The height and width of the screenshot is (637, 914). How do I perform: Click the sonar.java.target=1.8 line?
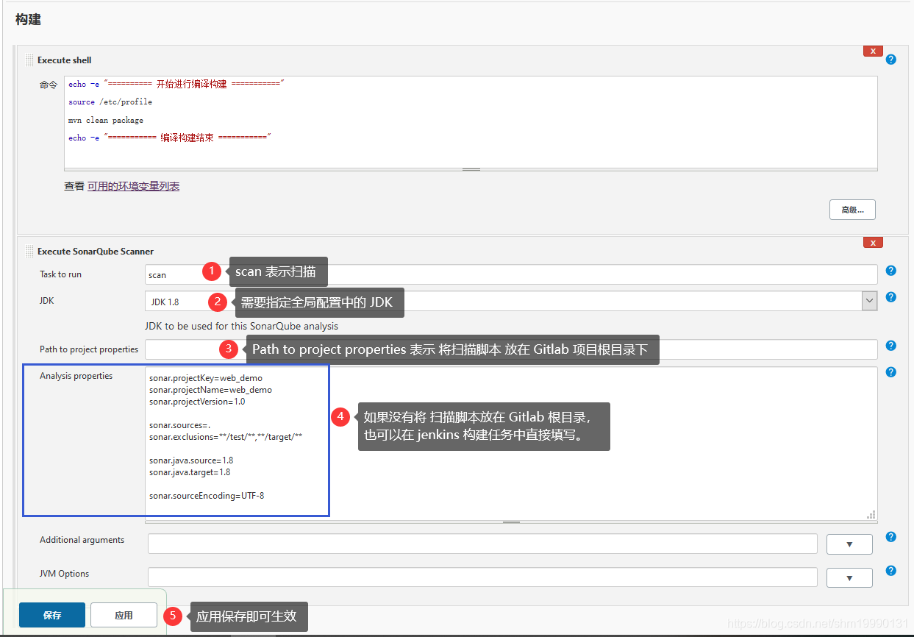tap(190, 472)
